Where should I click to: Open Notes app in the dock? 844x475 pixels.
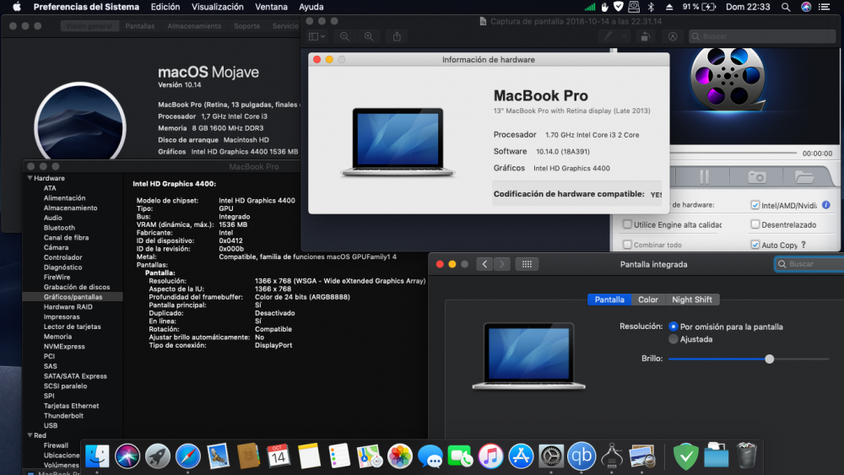pyautogui.click(x=309, y=456)
